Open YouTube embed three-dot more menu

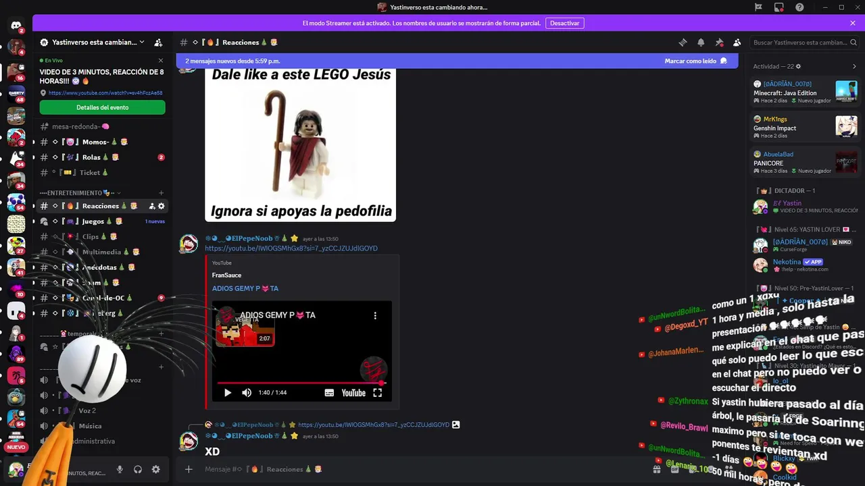375,315
